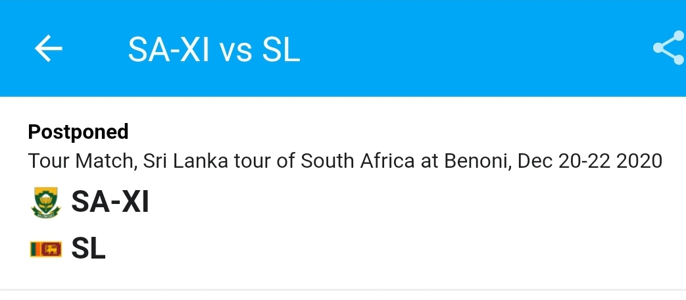
Task: Click the 'SA-XI' portion of the title
Action: pos(168,50)
